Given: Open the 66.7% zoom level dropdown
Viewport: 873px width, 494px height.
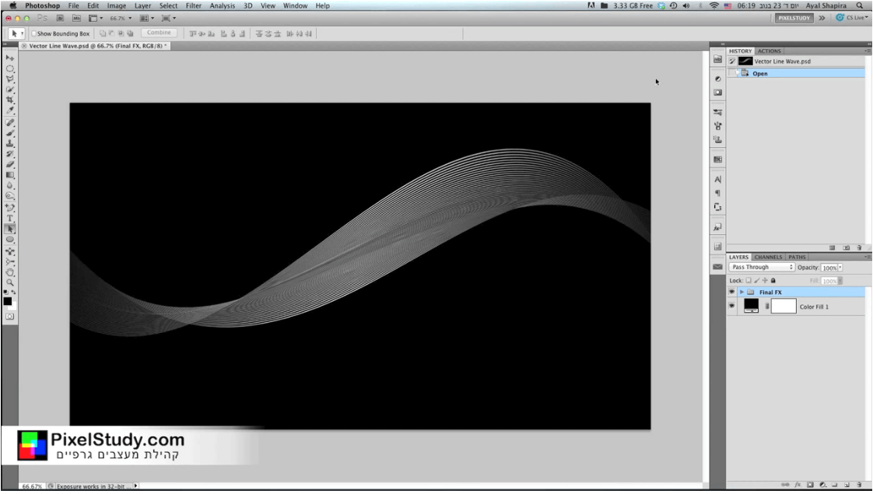Looking at the screenshot, I should (121, 18).
